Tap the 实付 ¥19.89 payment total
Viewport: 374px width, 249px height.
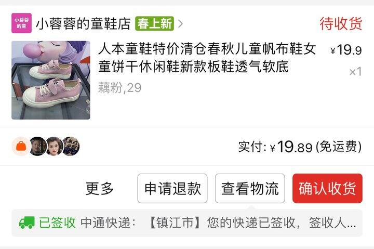click(300, 147)
